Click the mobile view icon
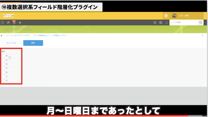The width and height of the screenshot is (208, 117). (166, 23)
